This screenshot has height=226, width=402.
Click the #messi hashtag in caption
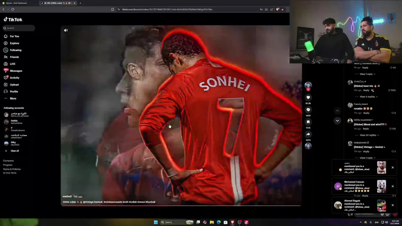tap(141, 202)
